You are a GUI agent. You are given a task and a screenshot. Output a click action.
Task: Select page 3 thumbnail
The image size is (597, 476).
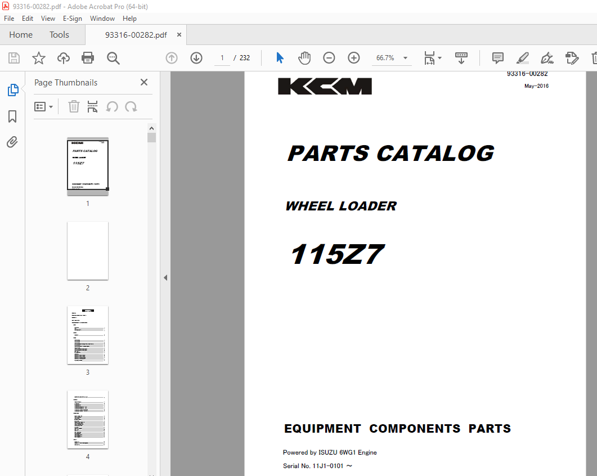pos(88,335)
